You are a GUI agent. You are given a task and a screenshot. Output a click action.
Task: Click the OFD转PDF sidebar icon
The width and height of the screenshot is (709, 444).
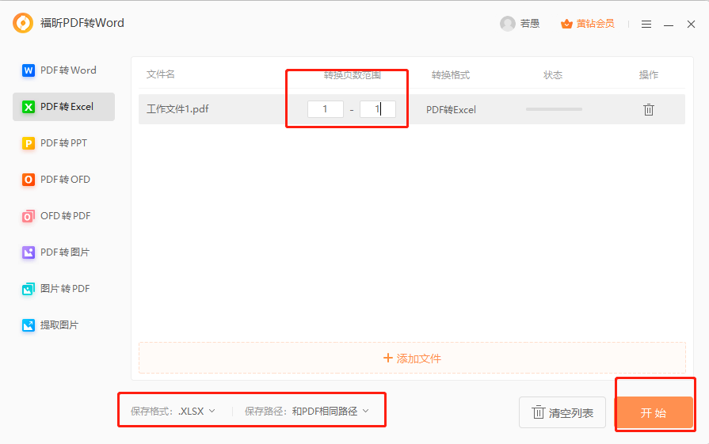tap(29, 216)
